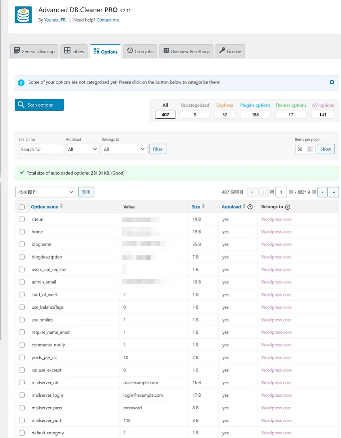This screenshot has width=341, height=438.
Task: Click the Filter button
Action: 158,149
